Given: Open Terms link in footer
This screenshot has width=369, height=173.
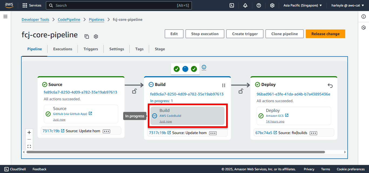Looking at the screenshot, I should (x=326, y=169).
